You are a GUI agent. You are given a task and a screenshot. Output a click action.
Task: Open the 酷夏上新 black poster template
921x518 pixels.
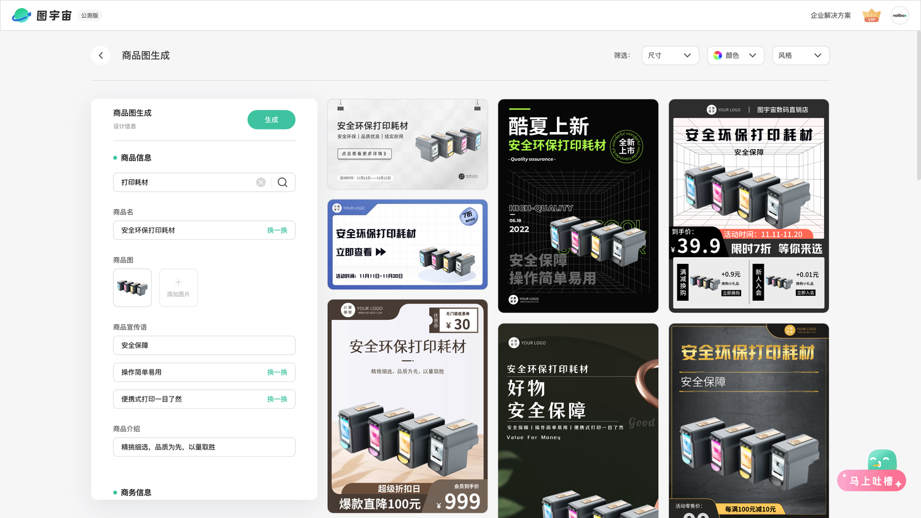pos(578,206)
